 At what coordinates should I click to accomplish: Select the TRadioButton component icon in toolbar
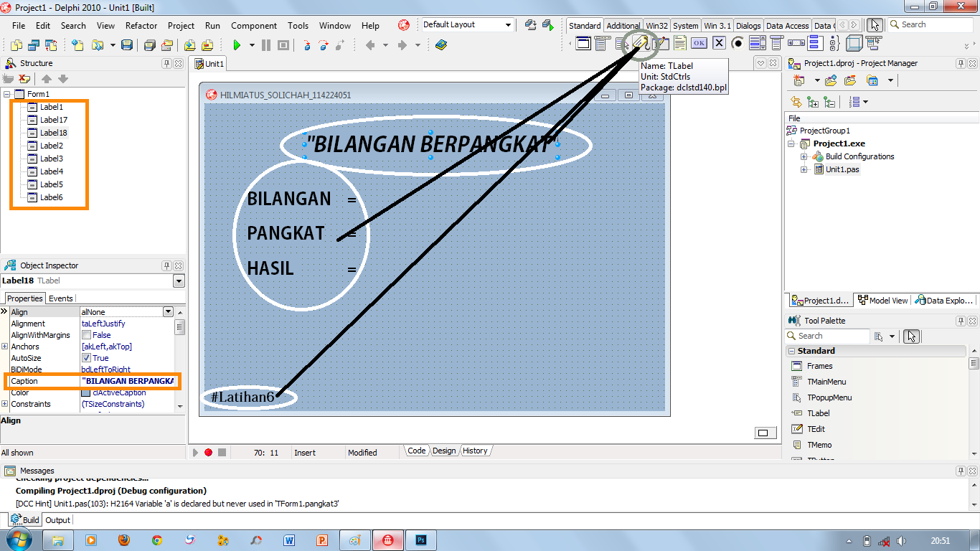738,43
